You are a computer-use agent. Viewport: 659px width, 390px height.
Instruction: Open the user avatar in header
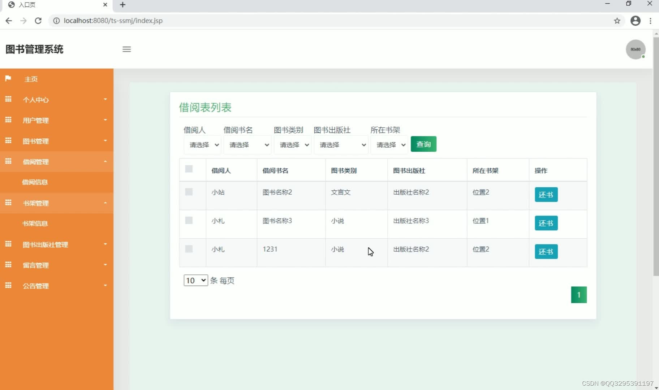[636, 49]
